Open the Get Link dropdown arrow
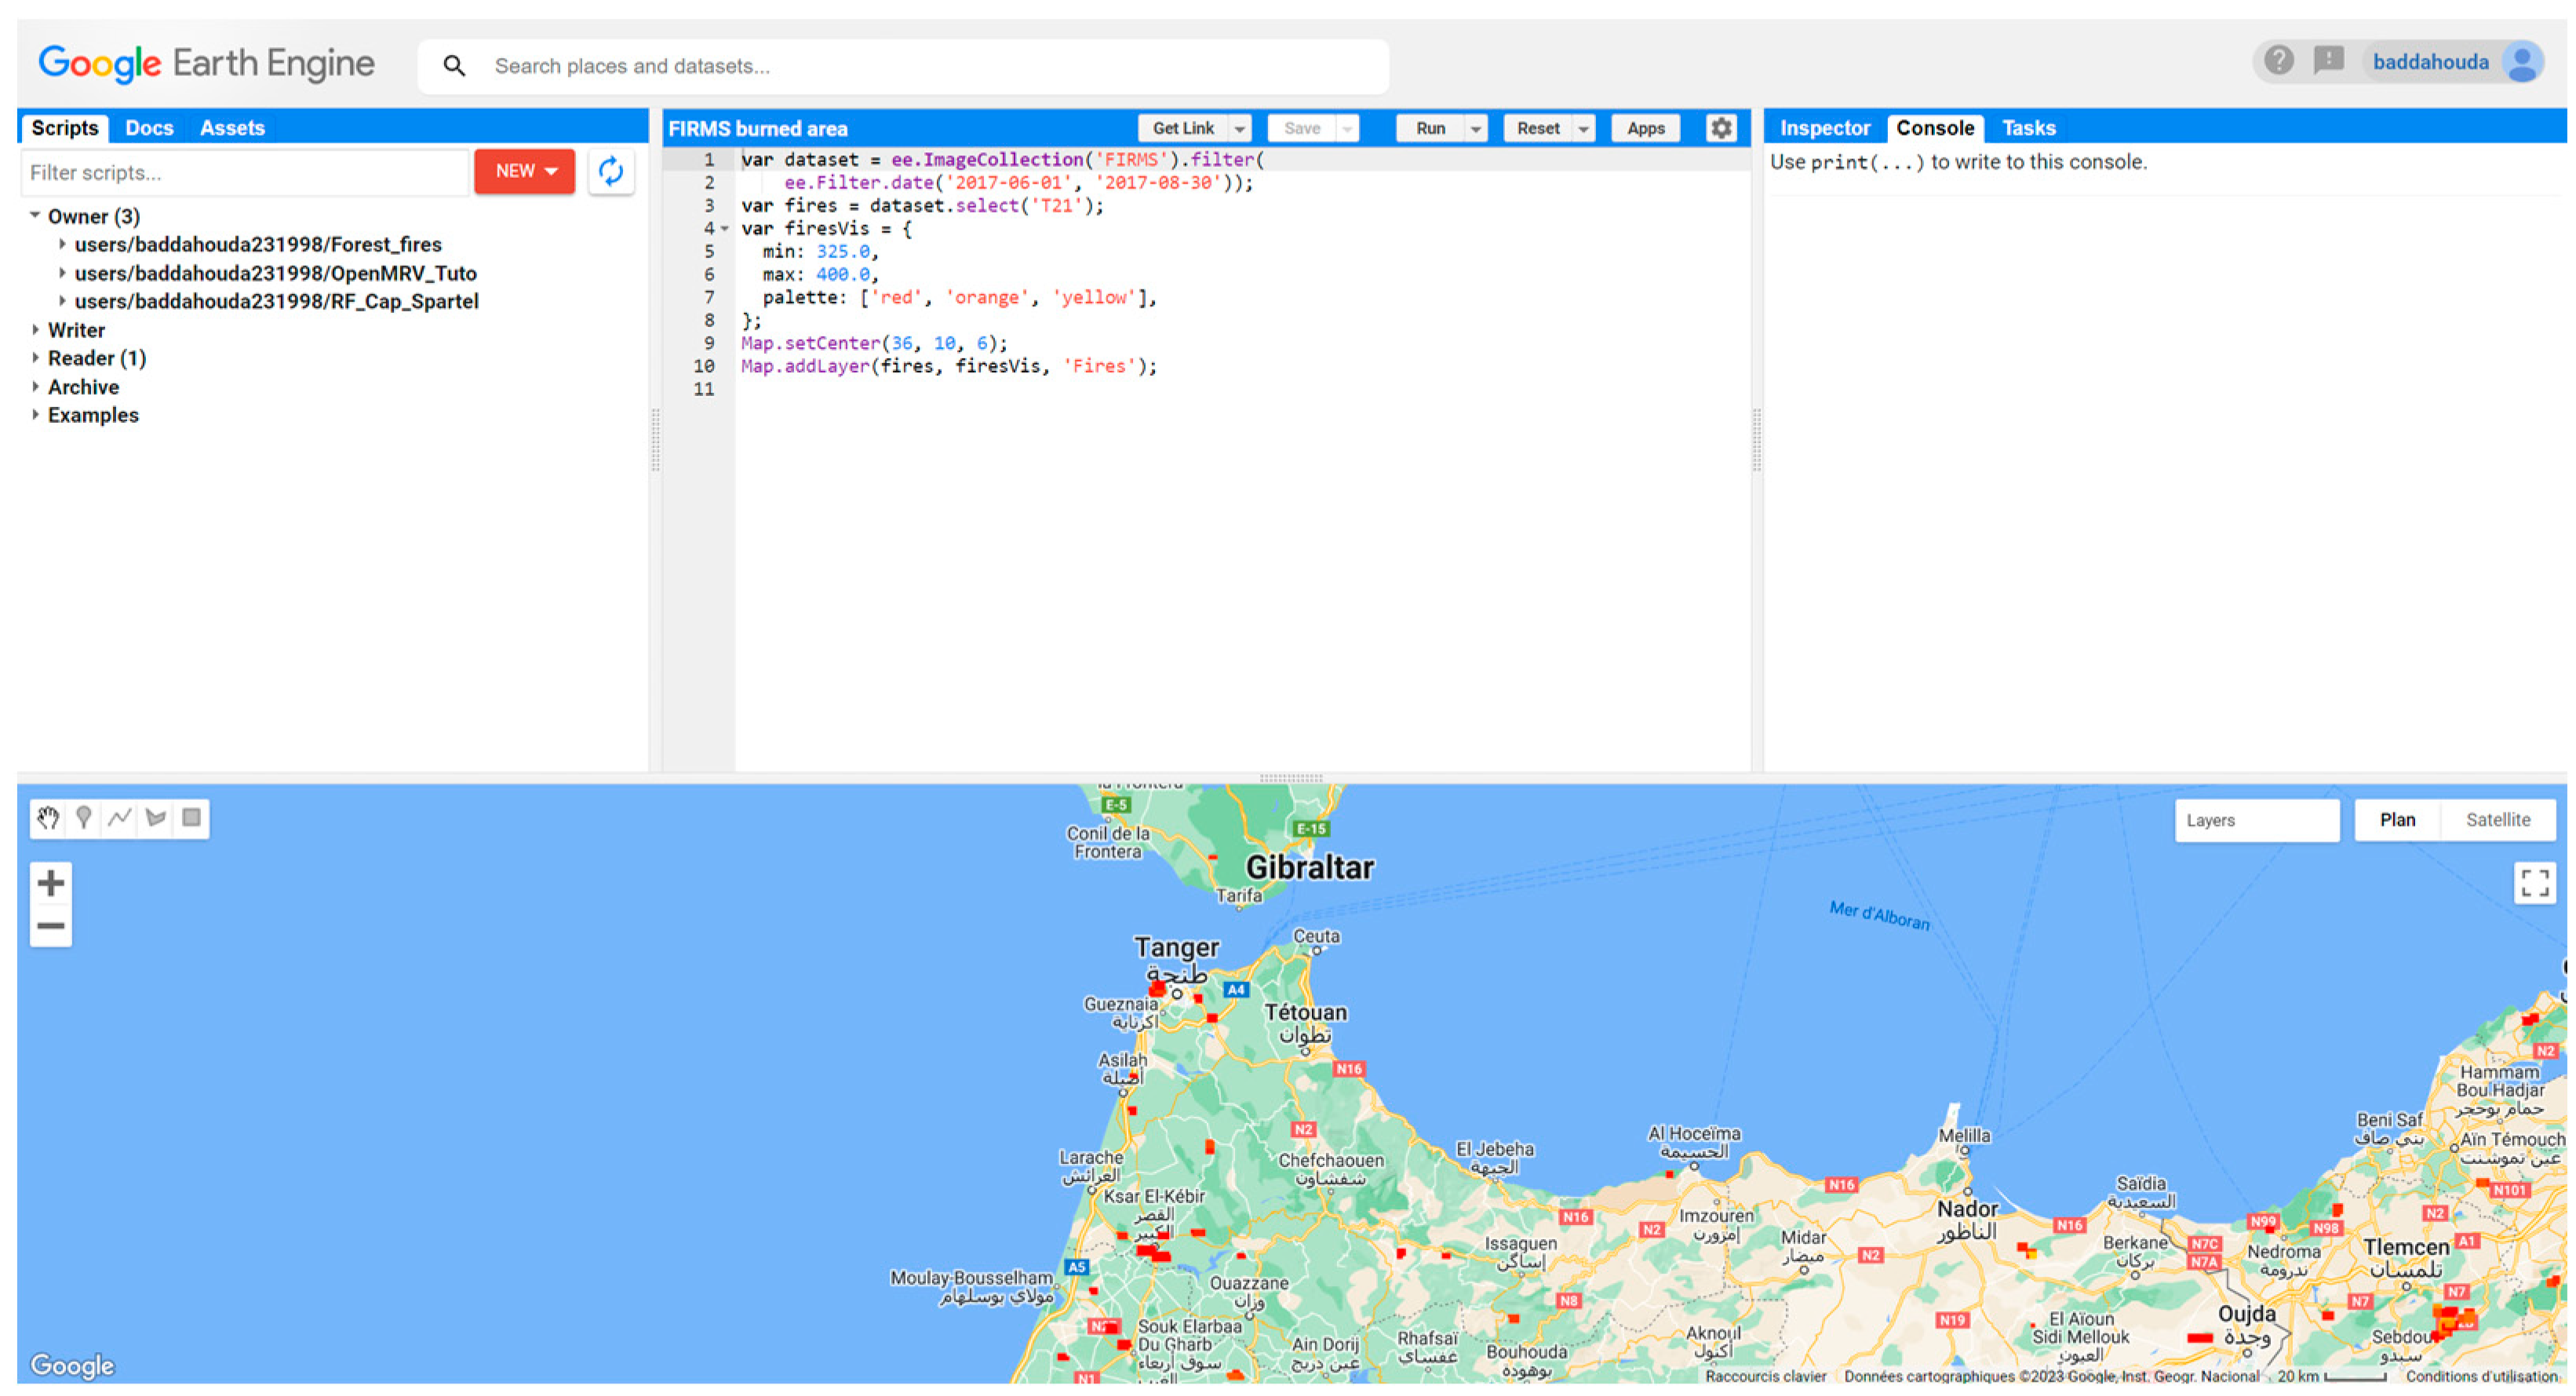 click(1239, 129)
